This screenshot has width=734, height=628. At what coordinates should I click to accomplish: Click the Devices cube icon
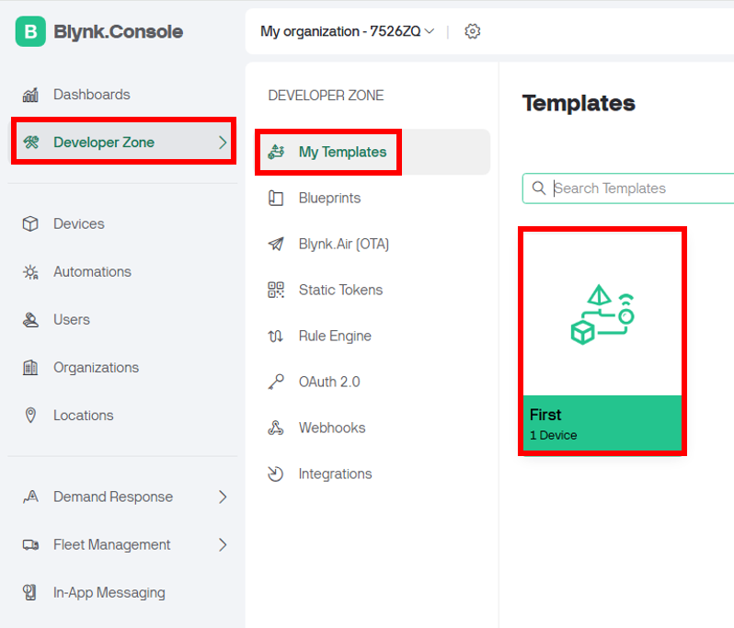point(30,223)
